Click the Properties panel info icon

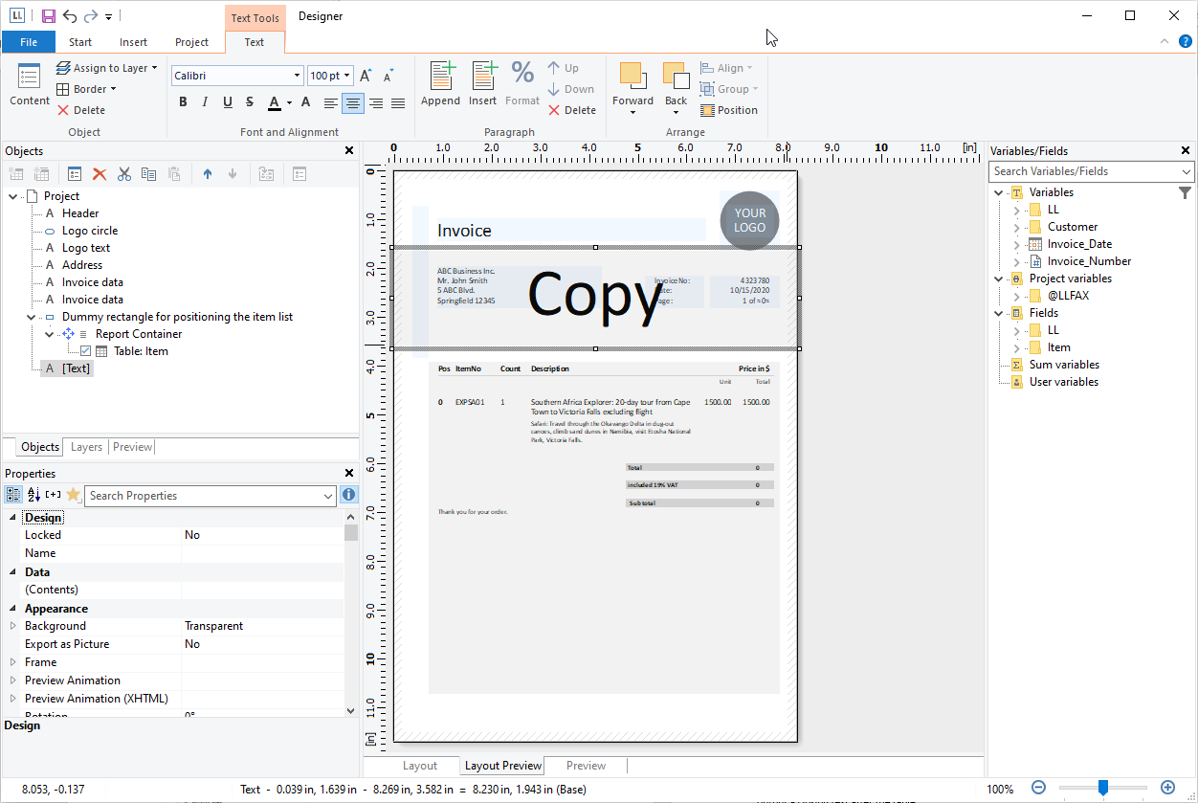(349, 495)
